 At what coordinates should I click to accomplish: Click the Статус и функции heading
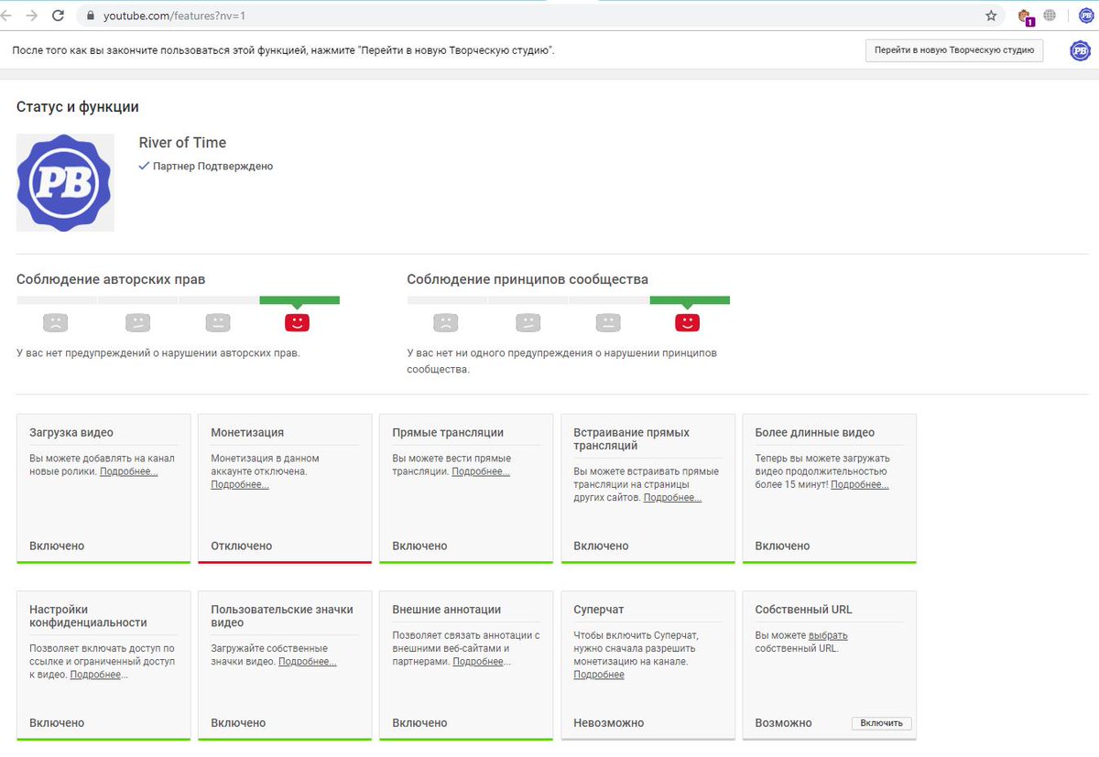click(78, 107)
